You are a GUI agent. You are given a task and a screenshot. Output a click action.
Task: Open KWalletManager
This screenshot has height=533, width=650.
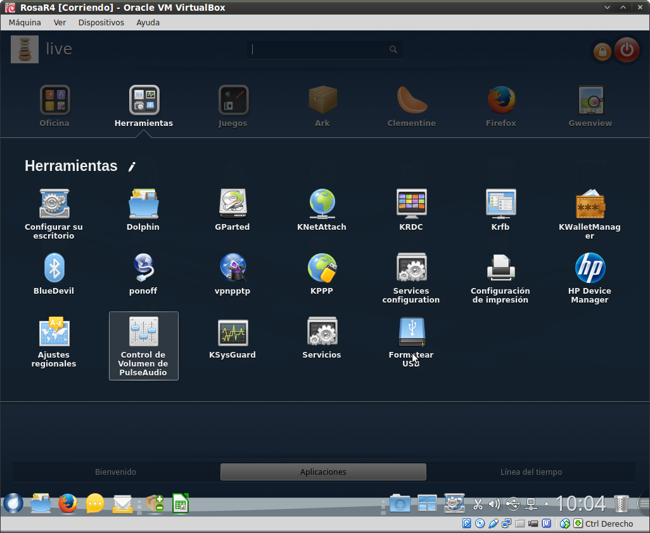[590, 204]
